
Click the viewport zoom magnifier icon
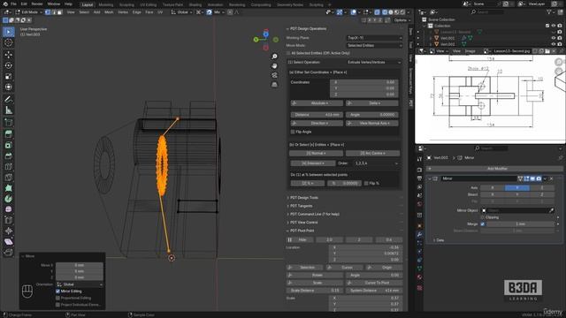274,57
